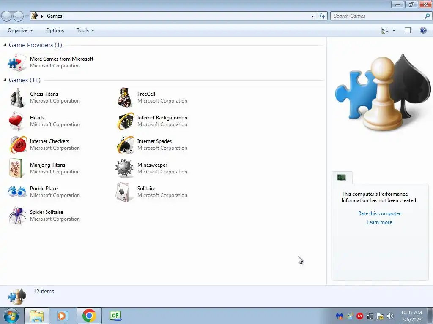433x324 pixels.
Task: Click the Rate this computer link
Action: click(x=379, y=213)
